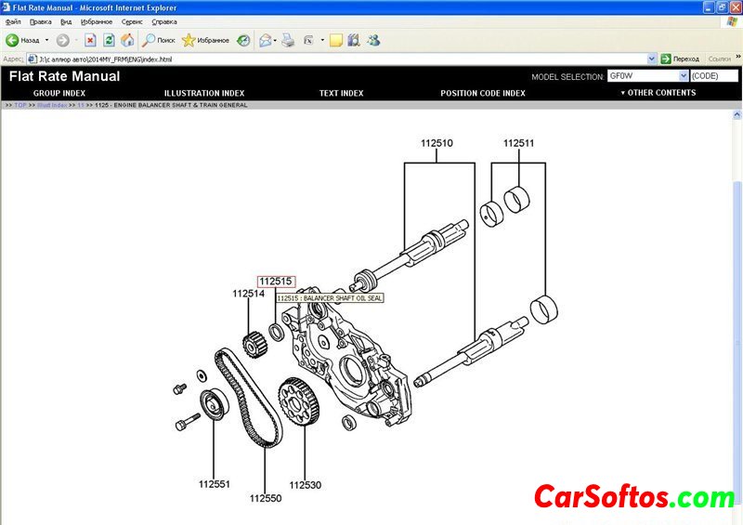The height and width of the screenshot is (525, 743).
Task: Expand the OTHER CONTENTS menu
Action: coord(658,93)
